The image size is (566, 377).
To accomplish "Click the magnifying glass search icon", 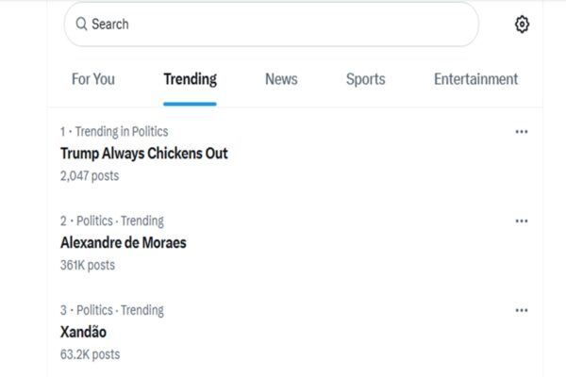I will [x=81, y=25].
